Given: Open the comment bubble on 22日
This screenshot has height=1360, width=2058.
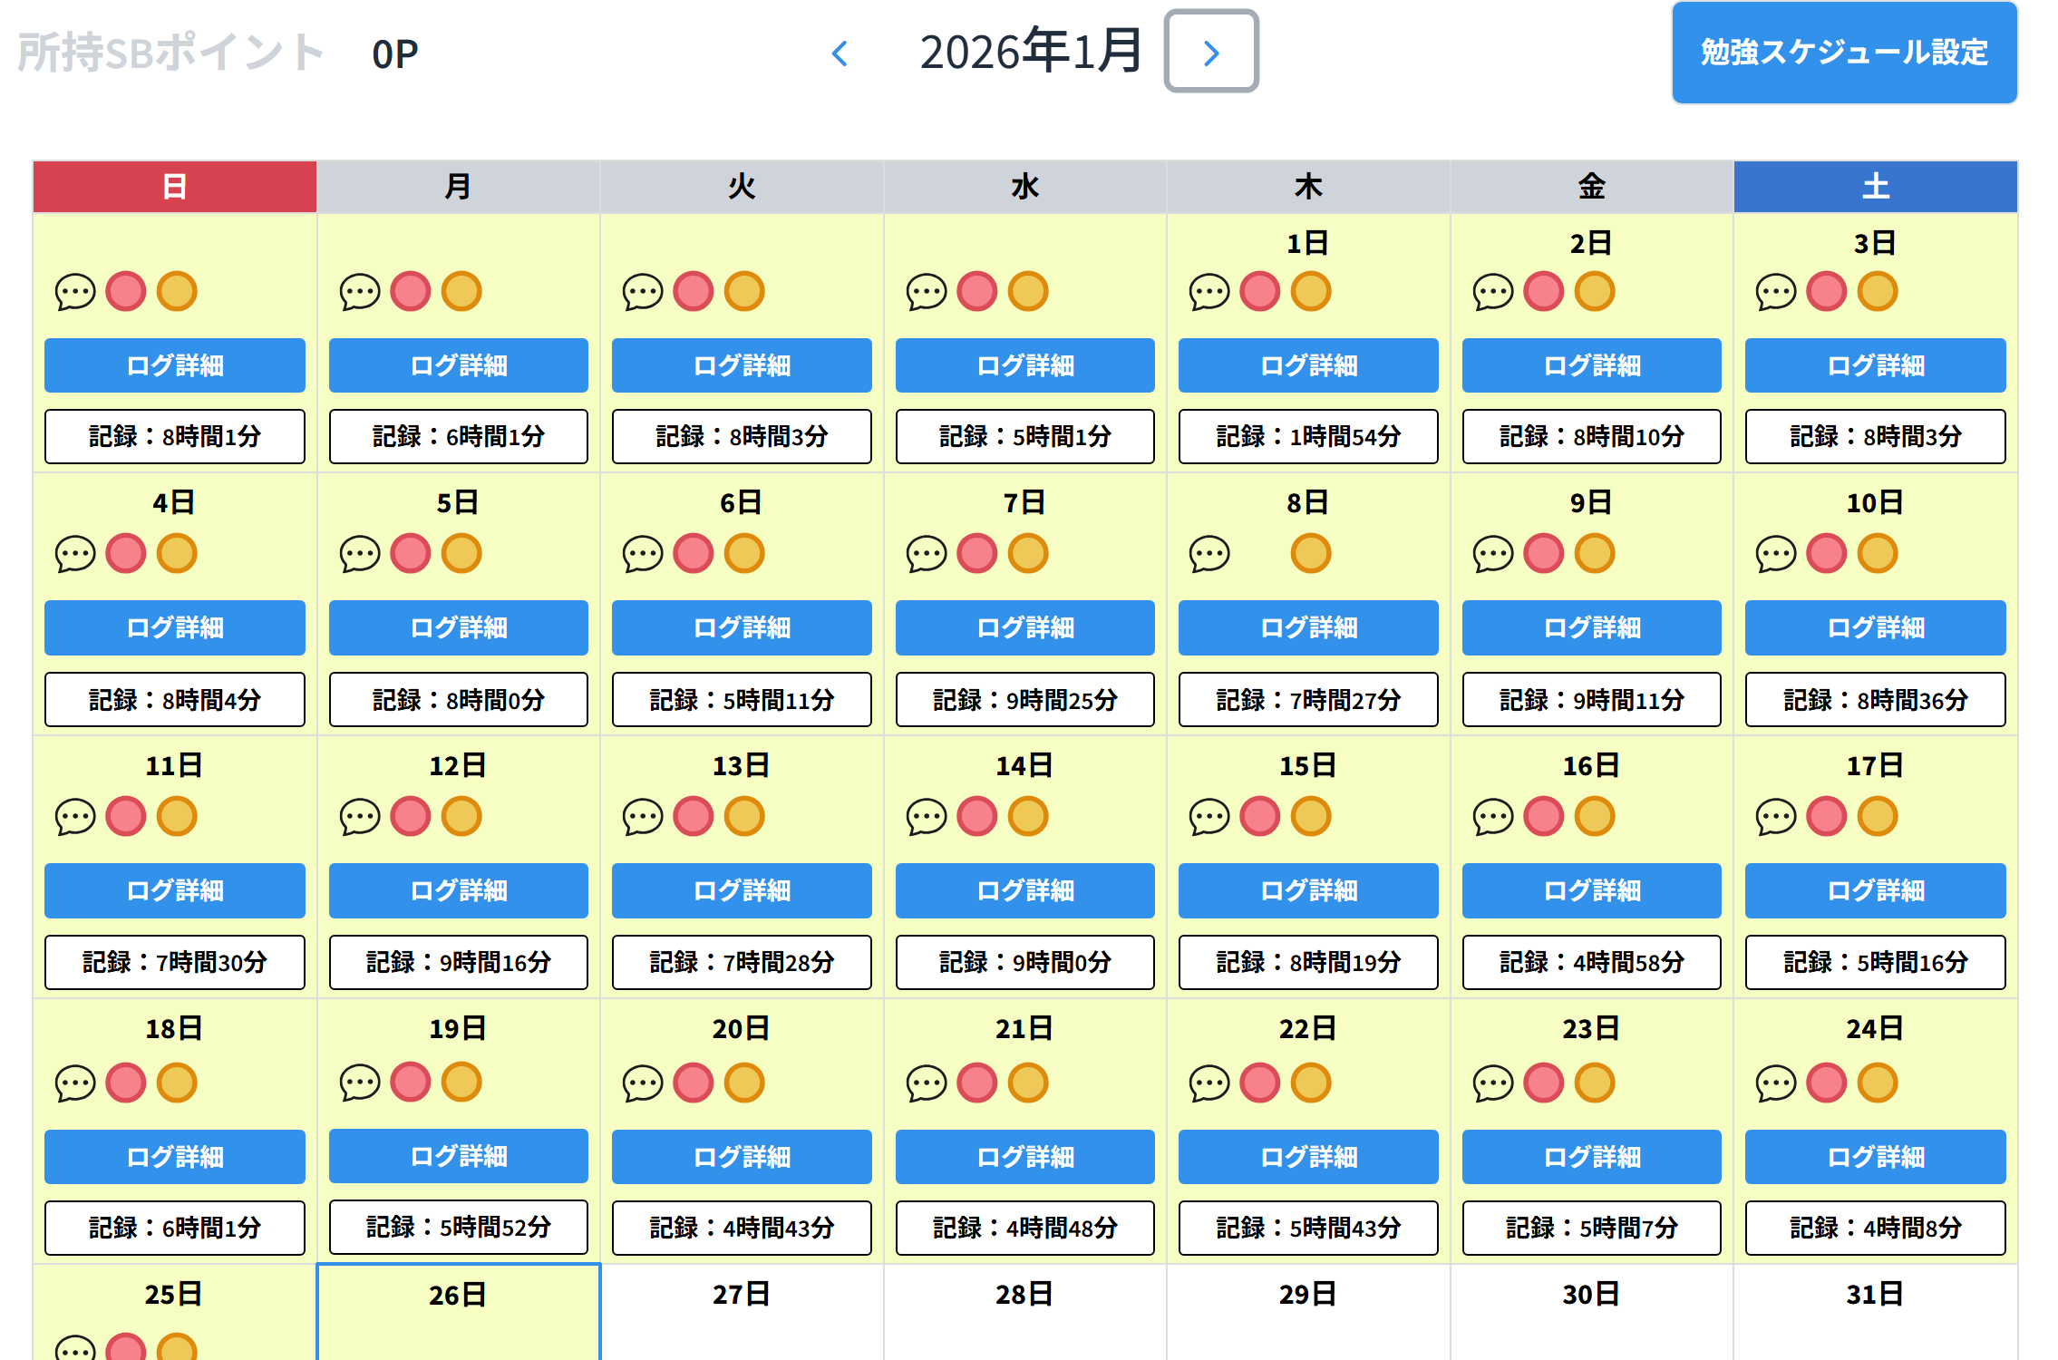Looking at the screenshot, I should pyautogui.click(x=1209, y=1081).
